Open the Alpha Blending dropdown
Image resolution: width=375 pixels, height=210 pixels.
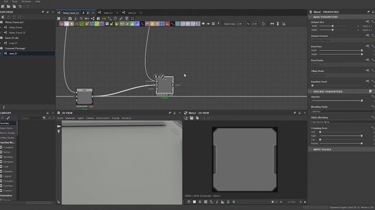click(342, 122)
